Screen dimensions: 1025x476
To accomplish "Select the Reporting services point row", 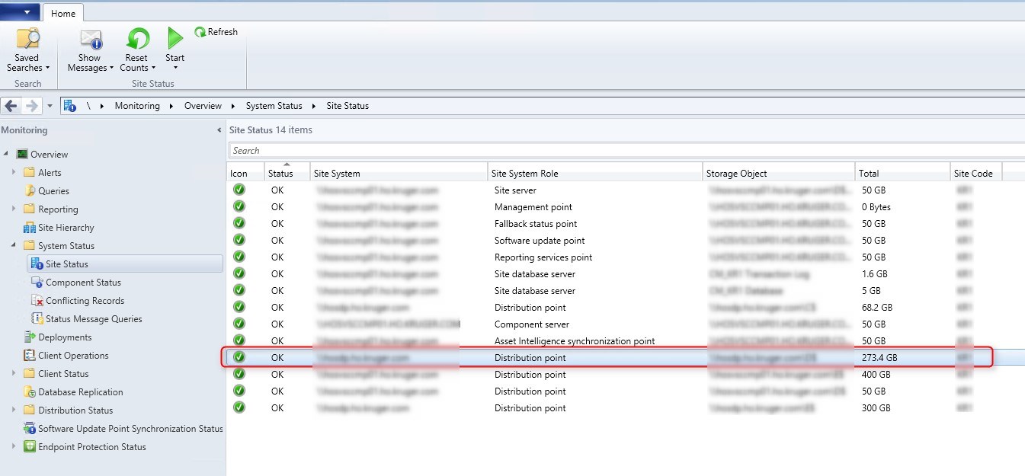I will pyautogui.click(x=626, y=257).
